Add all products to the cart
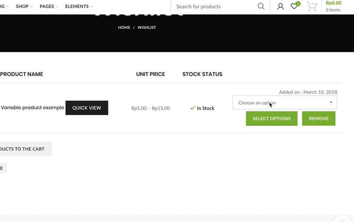The width and height of the screenshot is (354, 222). tap(23, 149)
